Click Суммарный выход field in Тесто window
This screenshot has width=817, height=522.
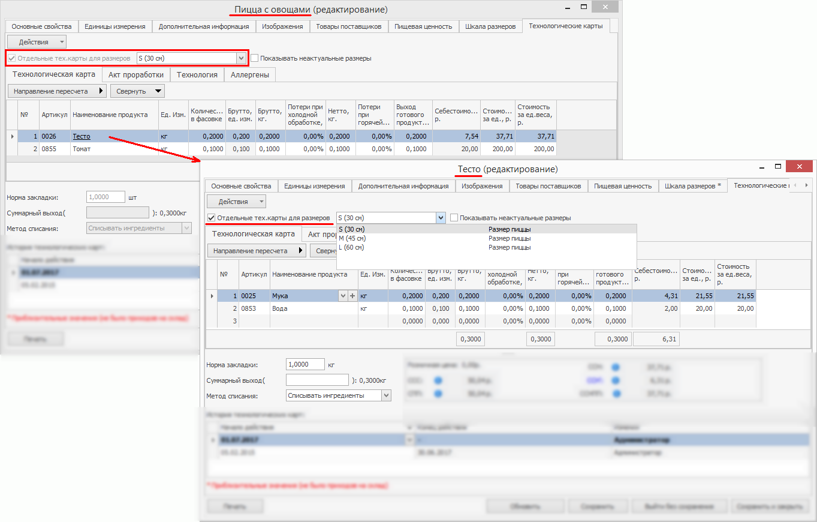(x=317, y=380)
